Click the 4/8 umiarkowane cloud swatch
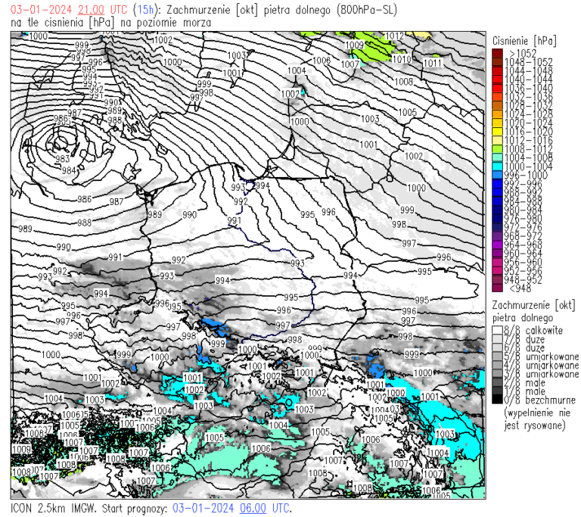 (x=496, y=366)
